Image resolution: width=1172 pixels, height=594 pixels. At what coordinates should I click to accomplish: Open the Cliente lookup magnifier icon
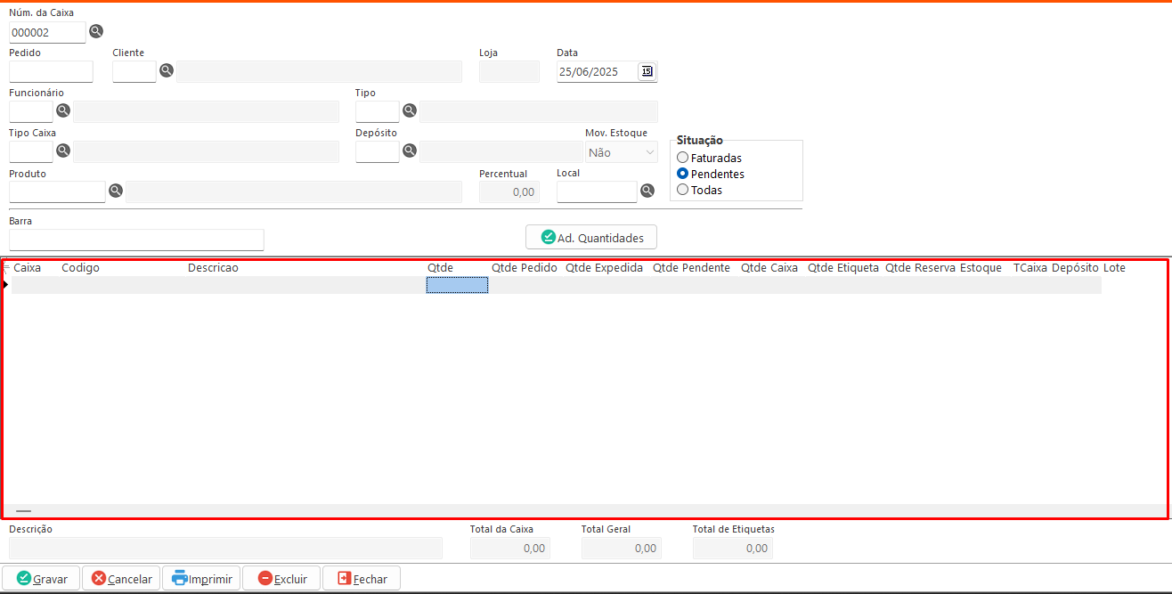(166, 70)
